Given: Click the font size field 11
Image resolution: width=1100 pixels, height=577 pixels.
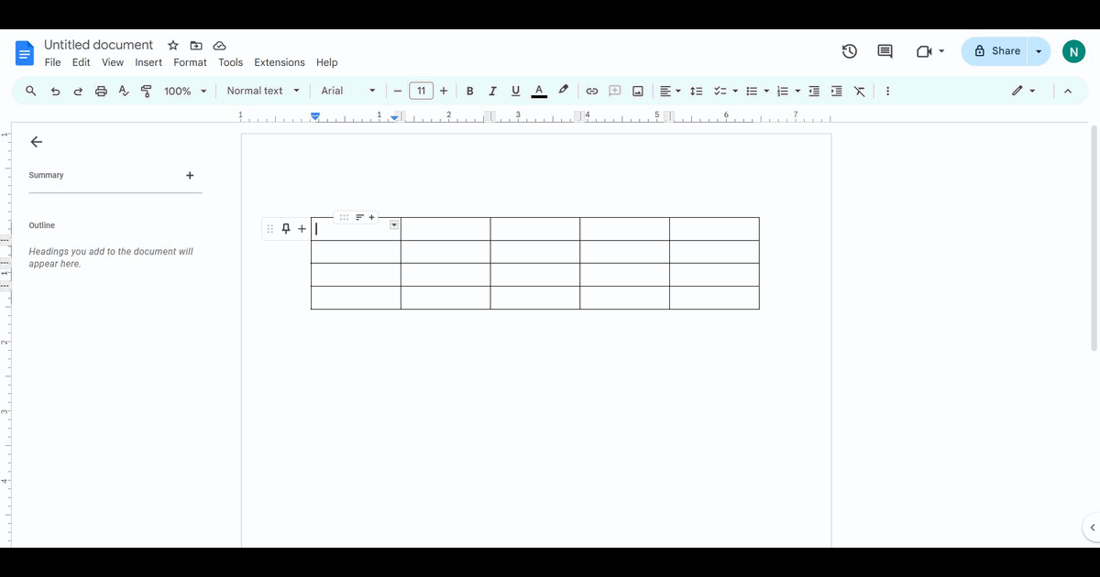Looking at the screenshot, I should pos(421,91).
